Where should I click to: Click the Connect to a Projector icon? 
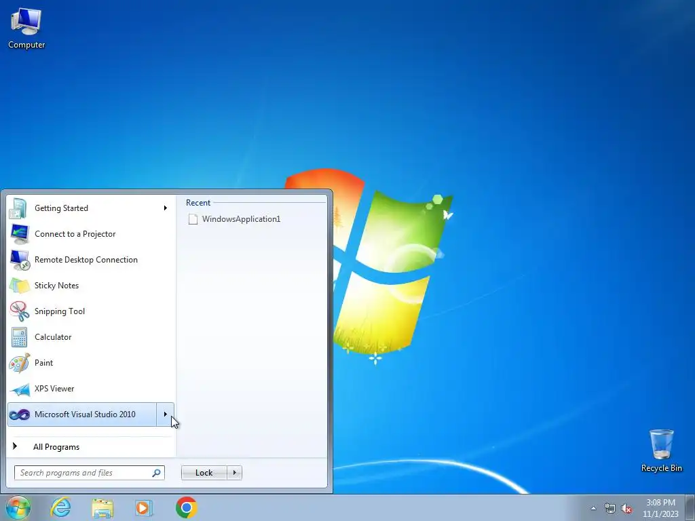(x=20, y=234)
